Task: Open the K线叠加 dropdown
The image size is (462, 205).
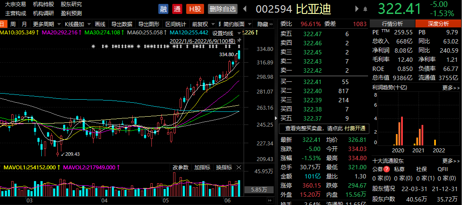Action: coord(77,24)
